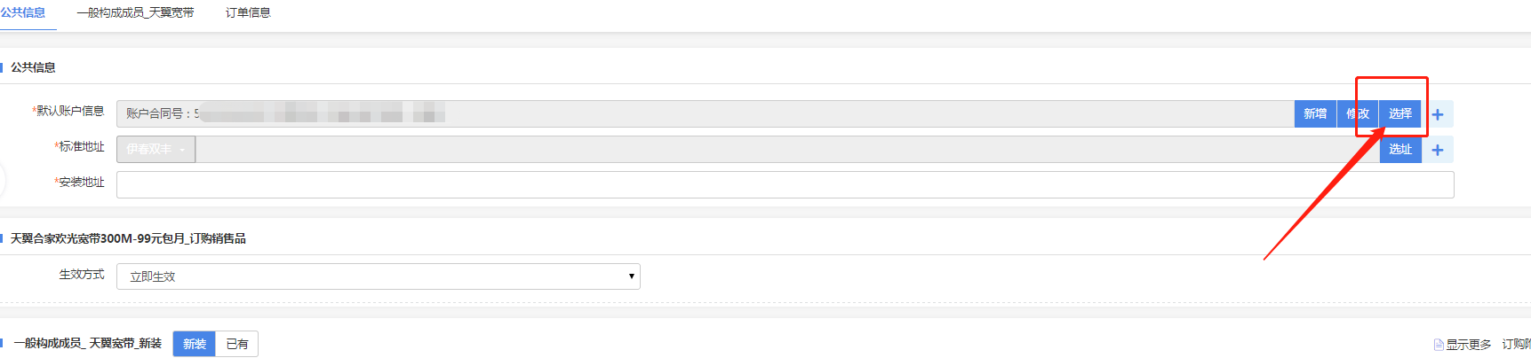Click the arrow of the 立即生效 dropdown
Viewport: 1531px width, 358px height.
(632, 276)
